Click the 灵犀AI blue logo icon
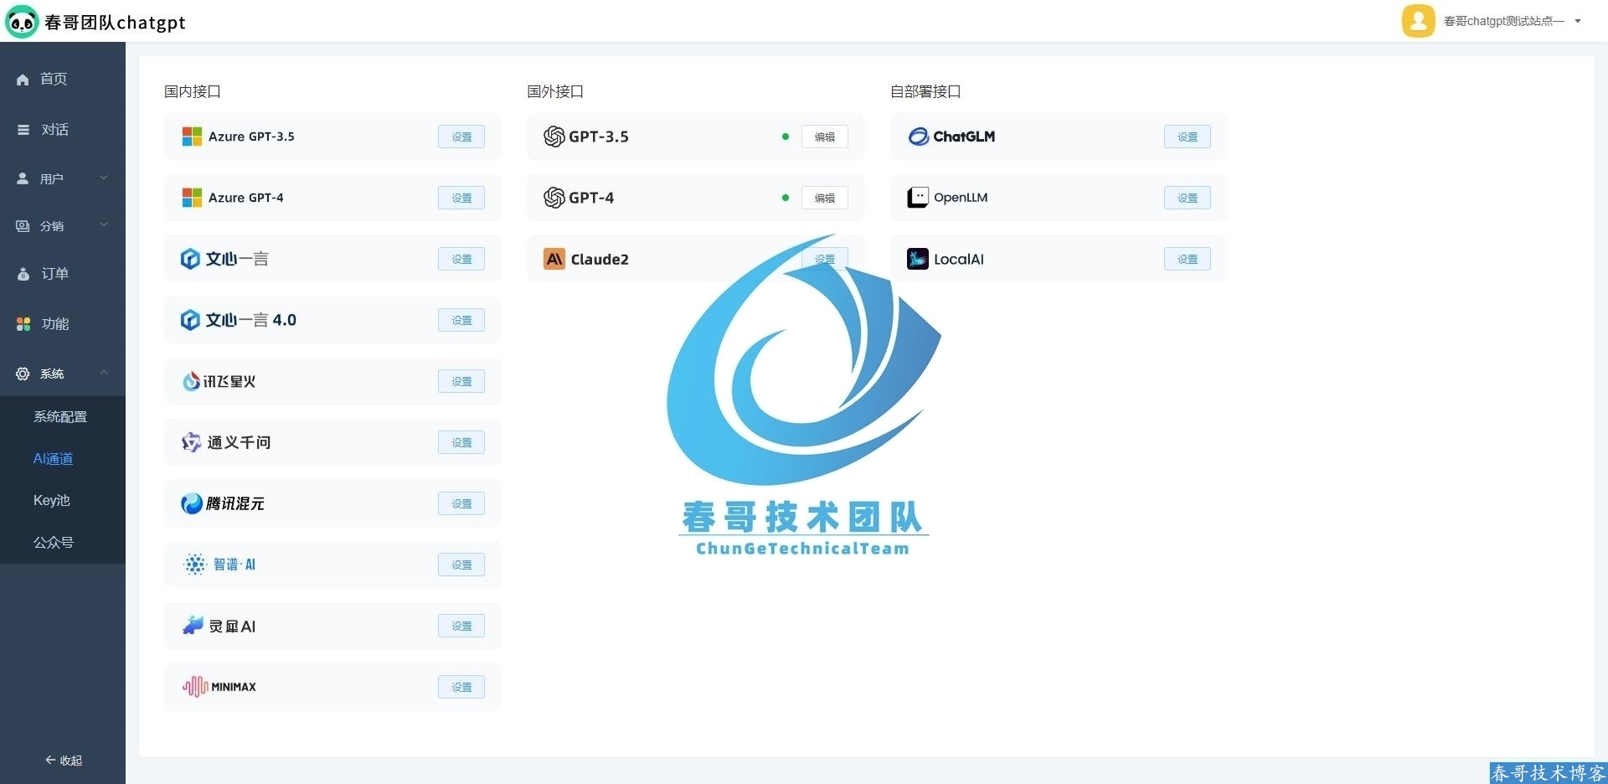This screenshot has width=1608, height=784. click(193, 625)
